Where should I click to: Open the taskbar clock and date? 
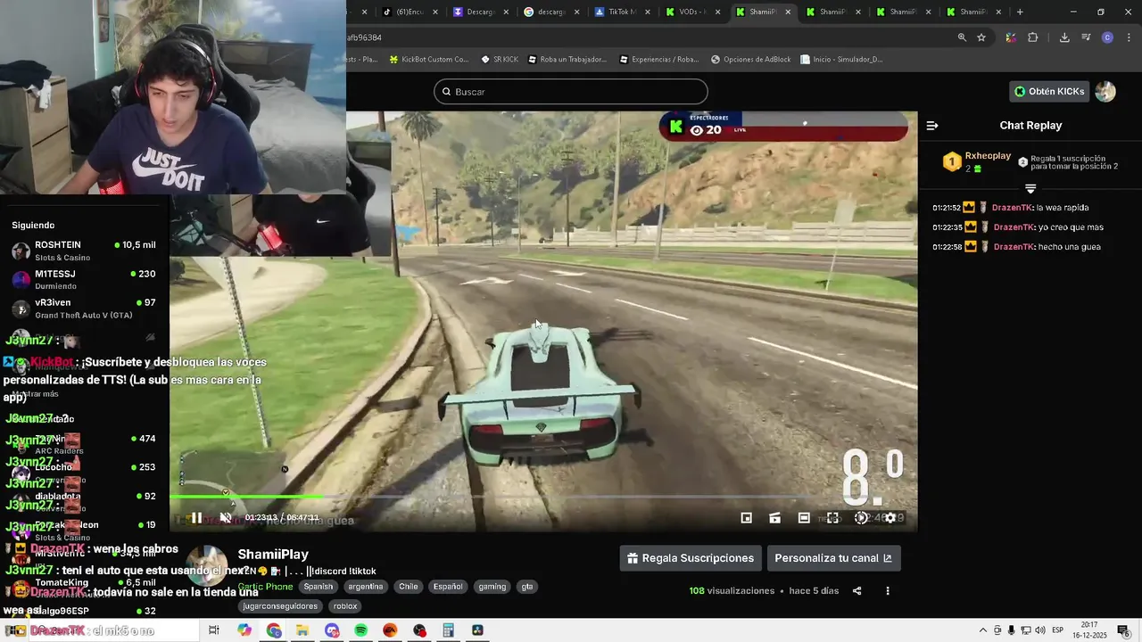point(1090,630)
